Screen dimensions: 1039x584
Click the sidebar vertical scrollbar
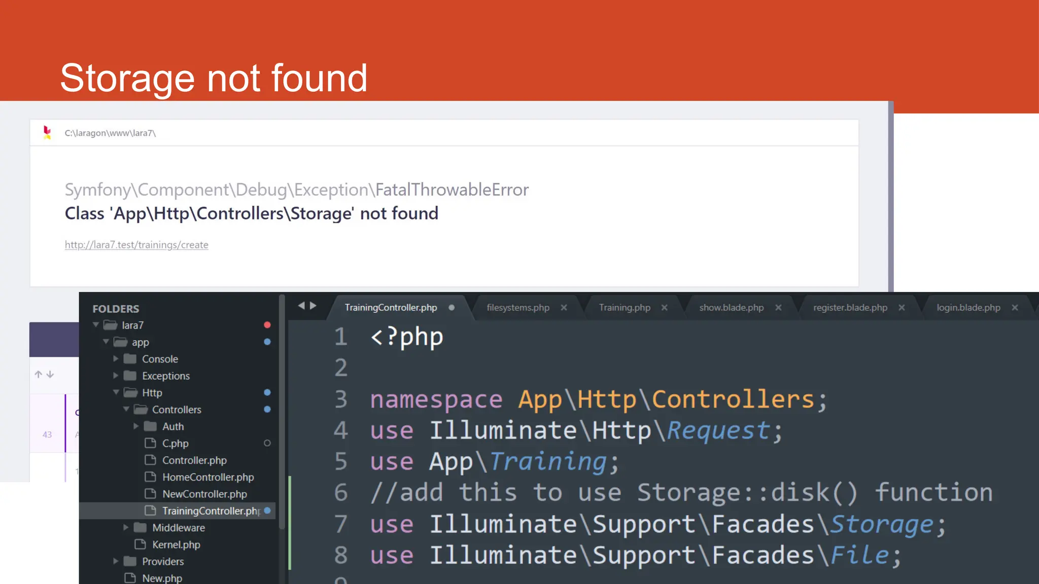pyautogui.click(x=282, y=411)
